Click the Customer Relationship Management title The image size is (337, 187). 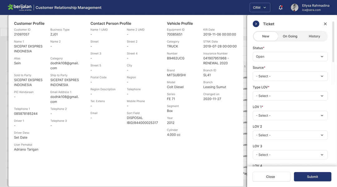68,7
